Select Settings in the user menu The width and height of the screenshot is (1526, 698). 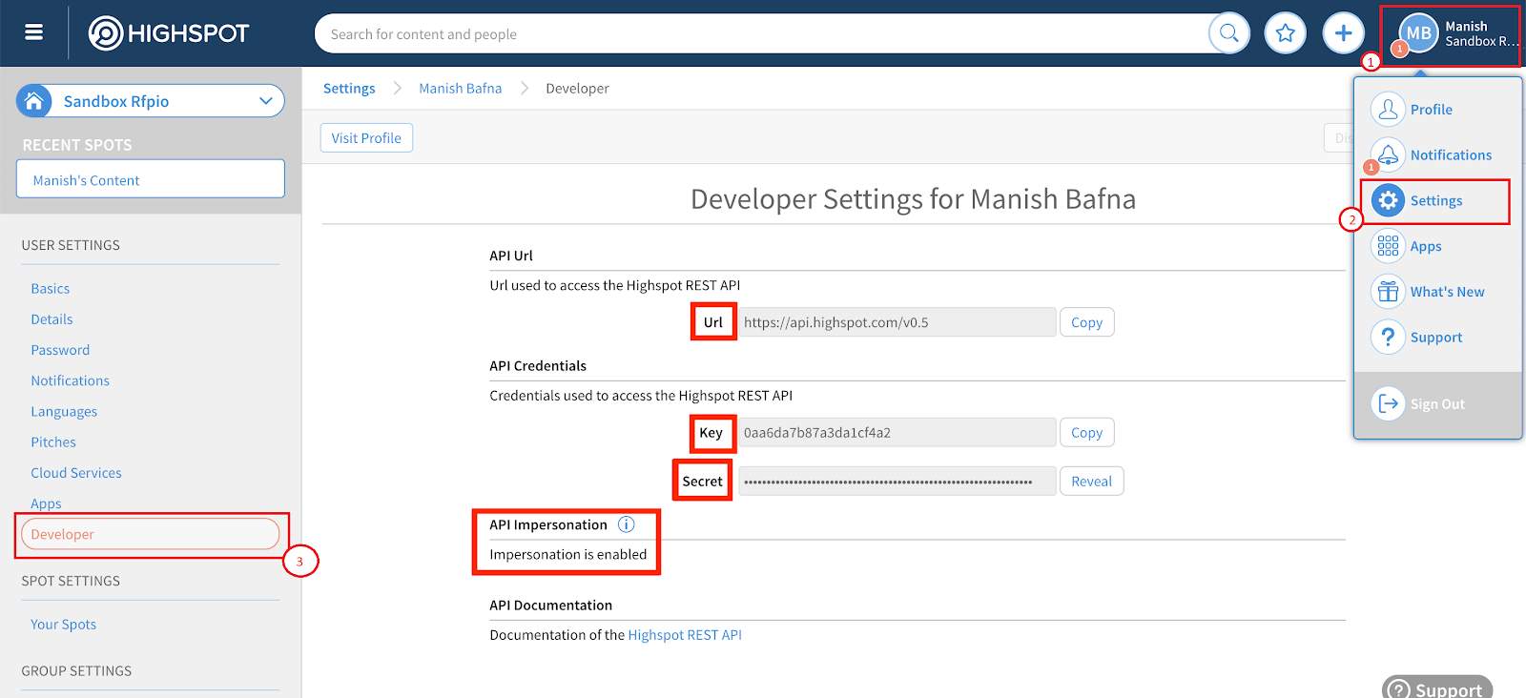tap(1435, 201)
